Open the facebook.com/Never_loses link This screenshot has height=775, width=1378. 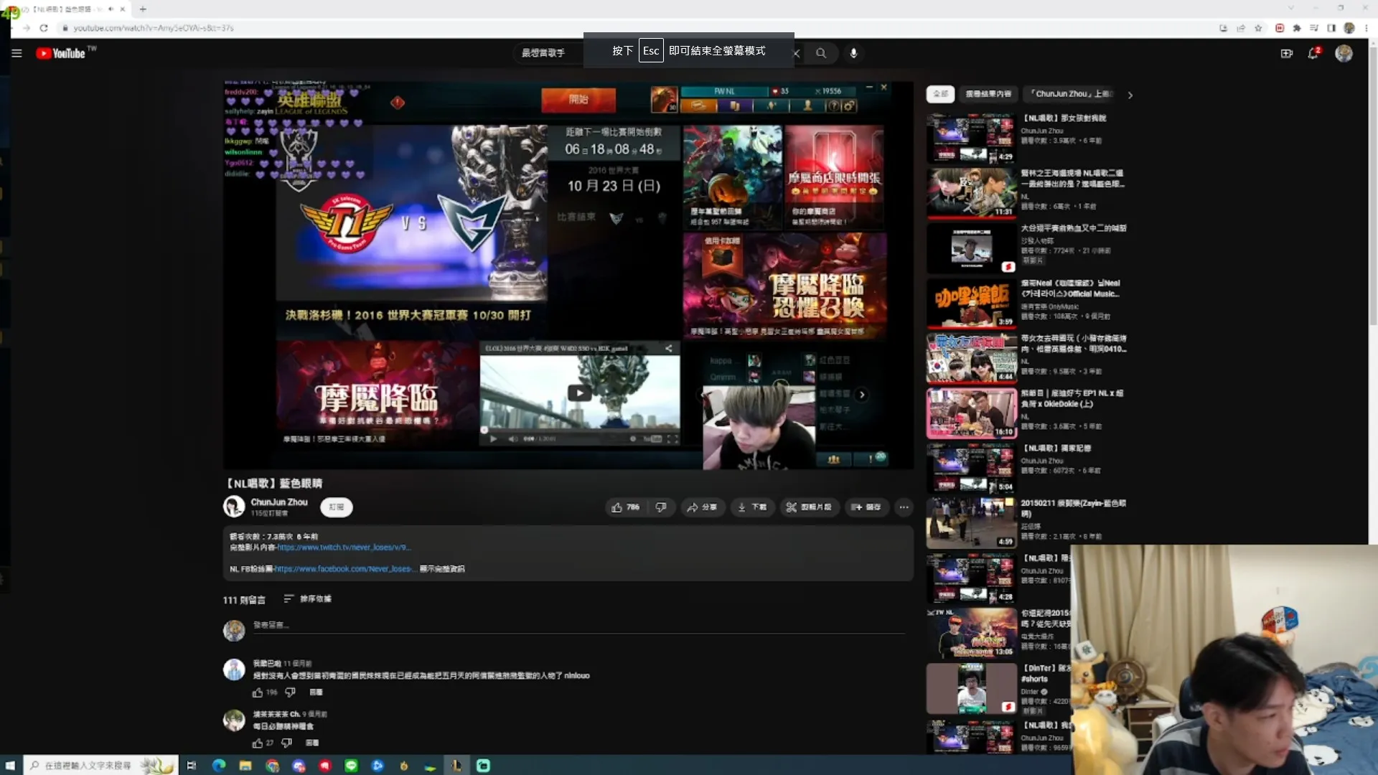(x=344, y=569)
